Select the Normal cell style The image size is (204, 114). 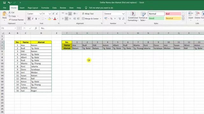pos(156,14)
